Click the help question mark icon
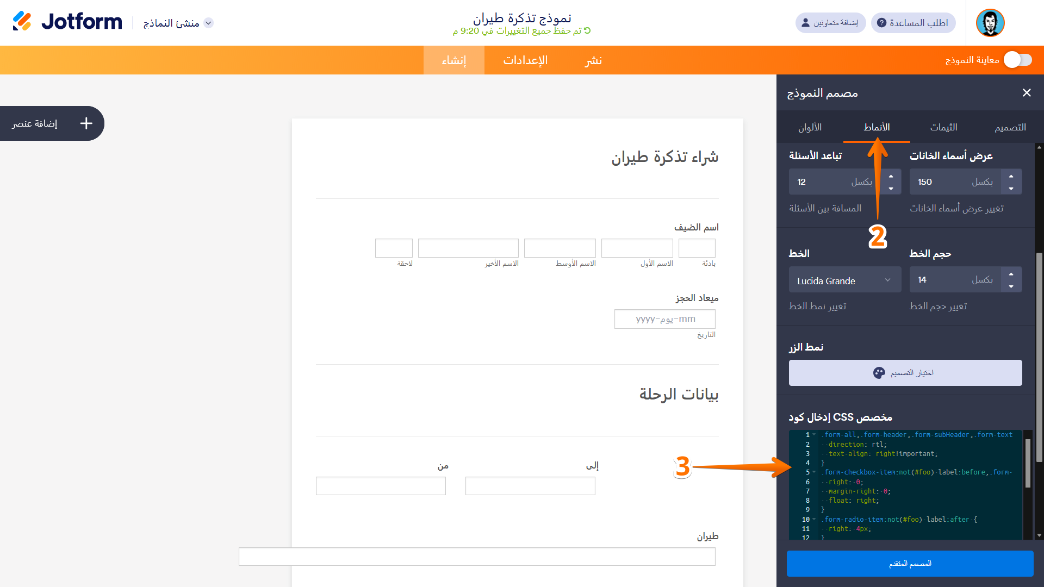The image size is (1044, 587). click(881, 23)
